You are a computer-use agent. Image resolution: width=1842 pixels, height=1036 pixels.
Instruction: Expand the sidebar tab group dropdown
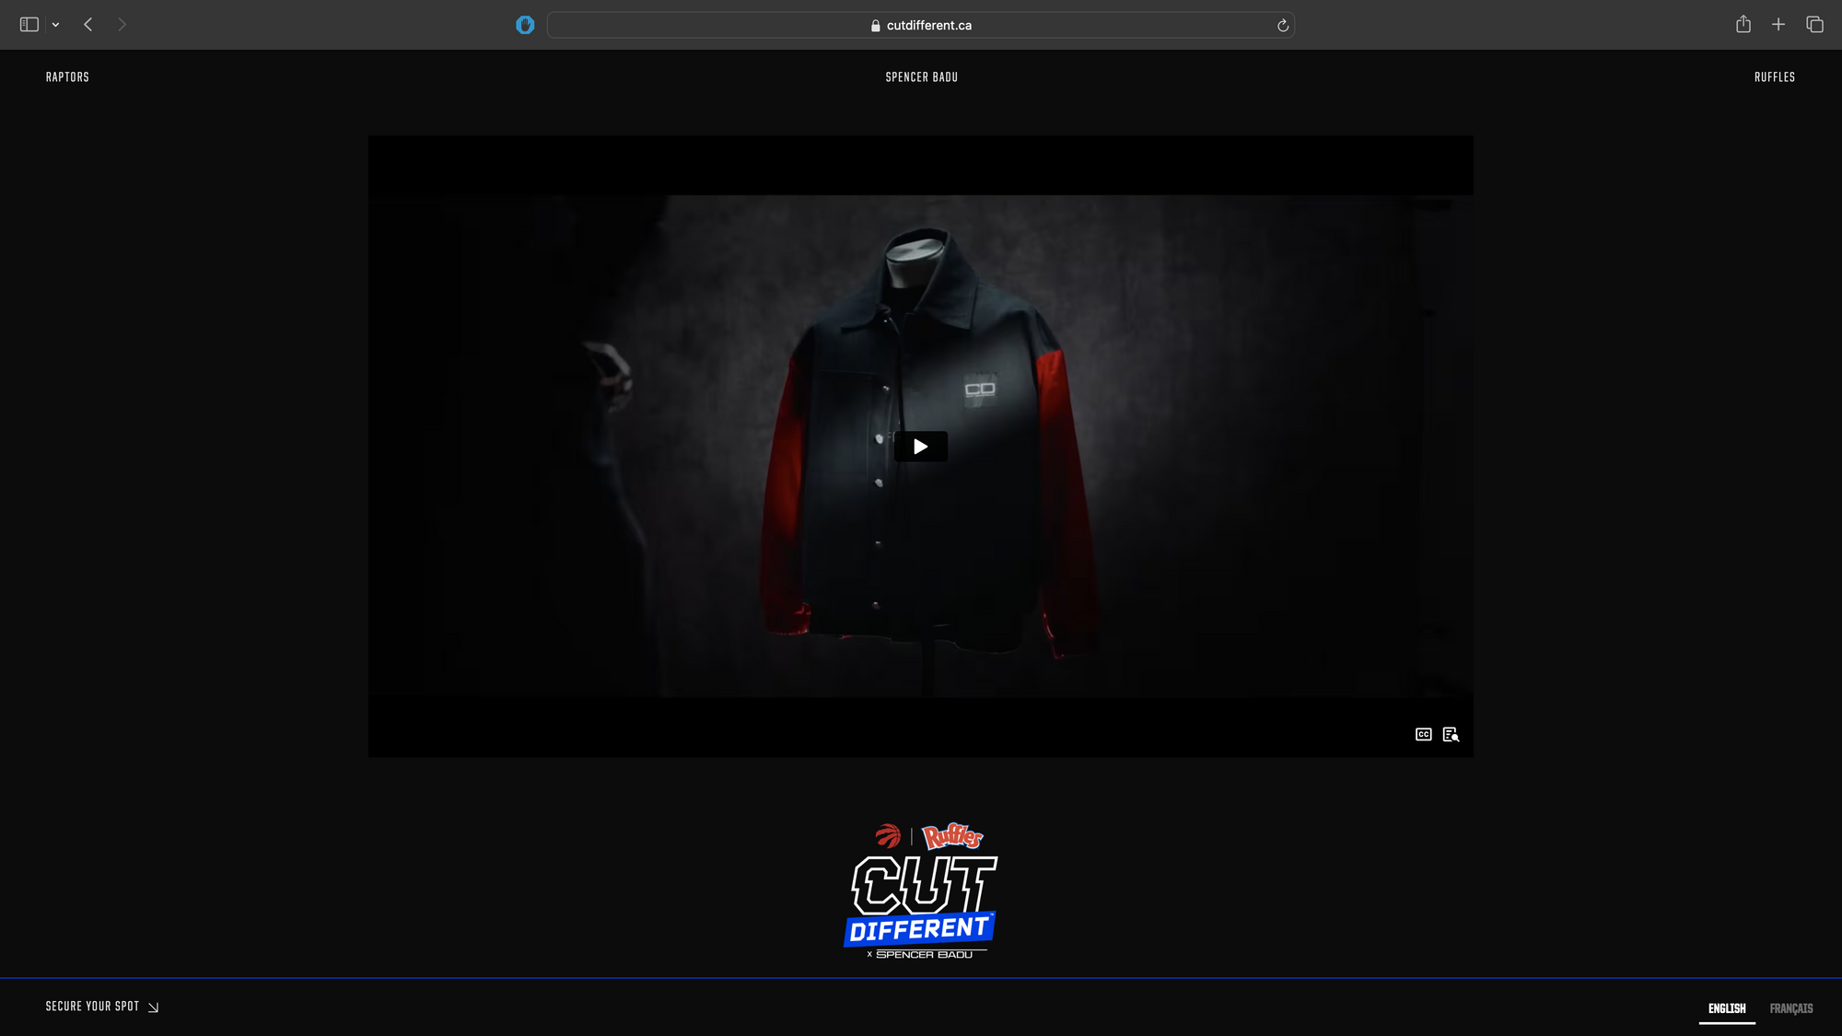[x=56, y=25]
